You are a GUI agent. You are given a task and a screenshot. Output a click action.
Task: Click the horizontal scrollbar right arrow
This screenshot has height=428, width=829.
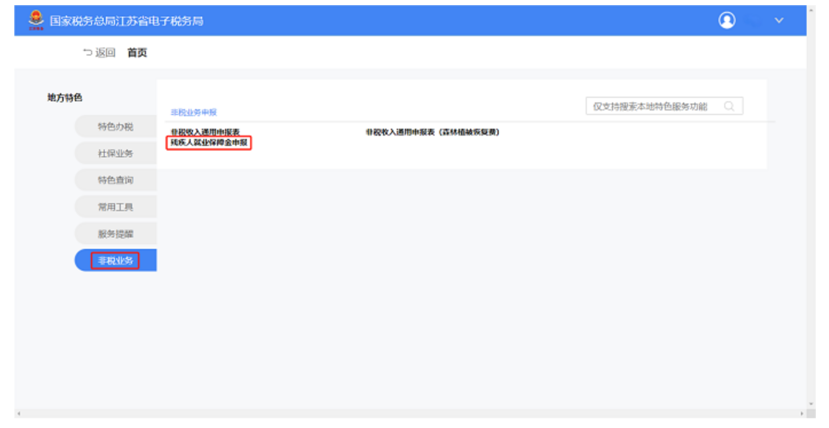(803, 413)
